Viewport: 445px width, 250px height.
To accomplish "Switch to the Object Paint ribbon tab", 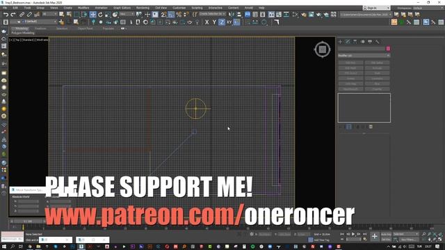I will click(85, 28).
